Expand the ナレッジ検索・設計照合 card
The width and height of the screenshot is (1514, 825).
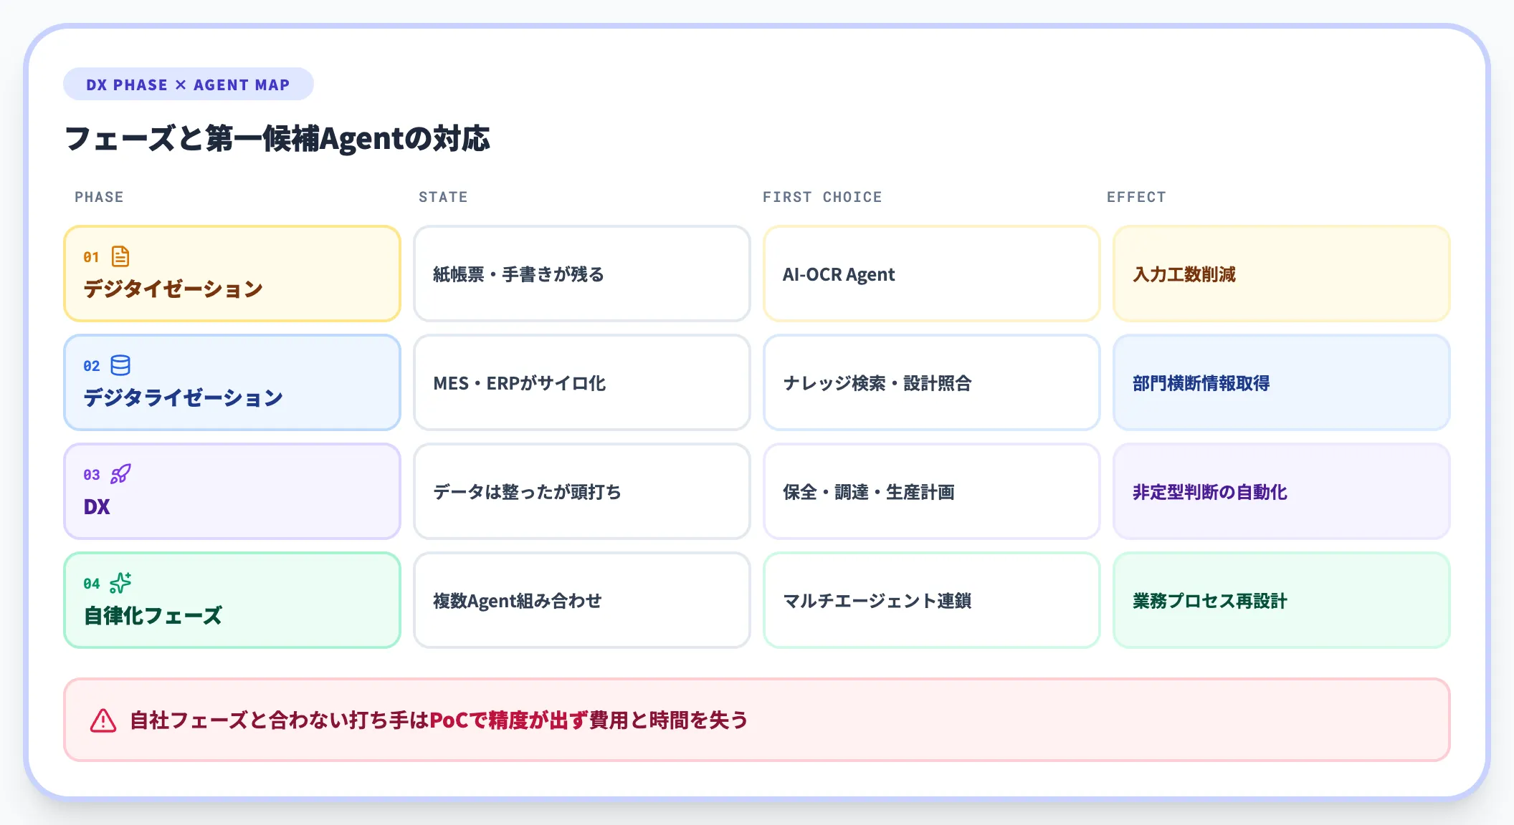[x=930, y=382]
